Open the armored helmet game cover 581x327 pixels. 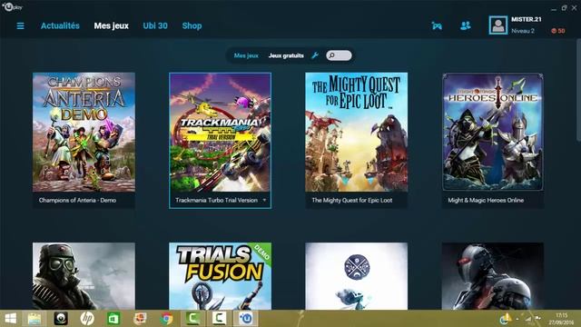pos(493,276)
